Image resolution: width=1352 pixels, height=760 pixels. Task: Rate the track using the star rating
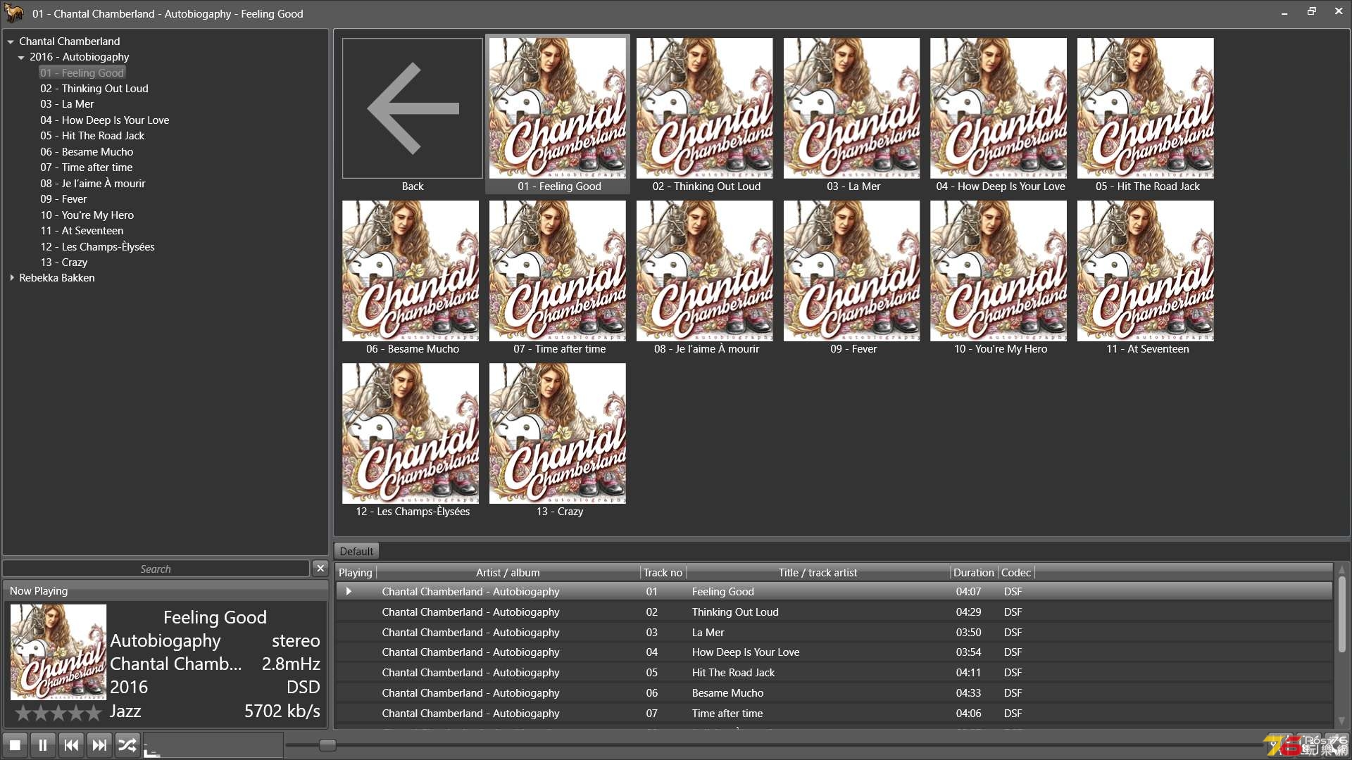[x=58, y=713]
